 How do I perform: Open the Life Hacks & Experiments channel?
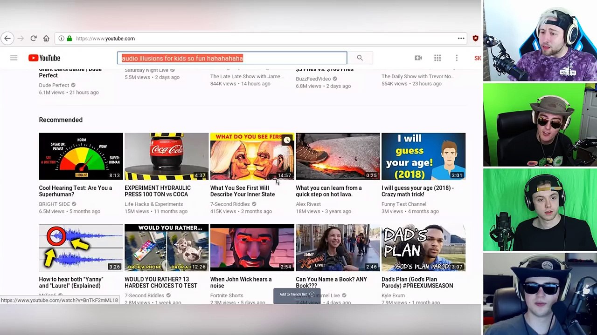(x=153, y=204)
